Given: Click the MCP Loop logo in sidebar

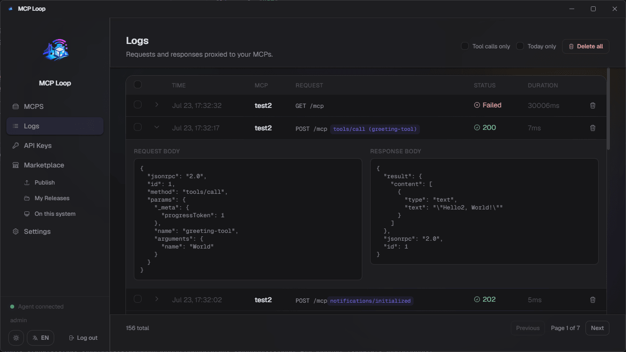Looking at the screenshot, I should click(x=55, y=49).
